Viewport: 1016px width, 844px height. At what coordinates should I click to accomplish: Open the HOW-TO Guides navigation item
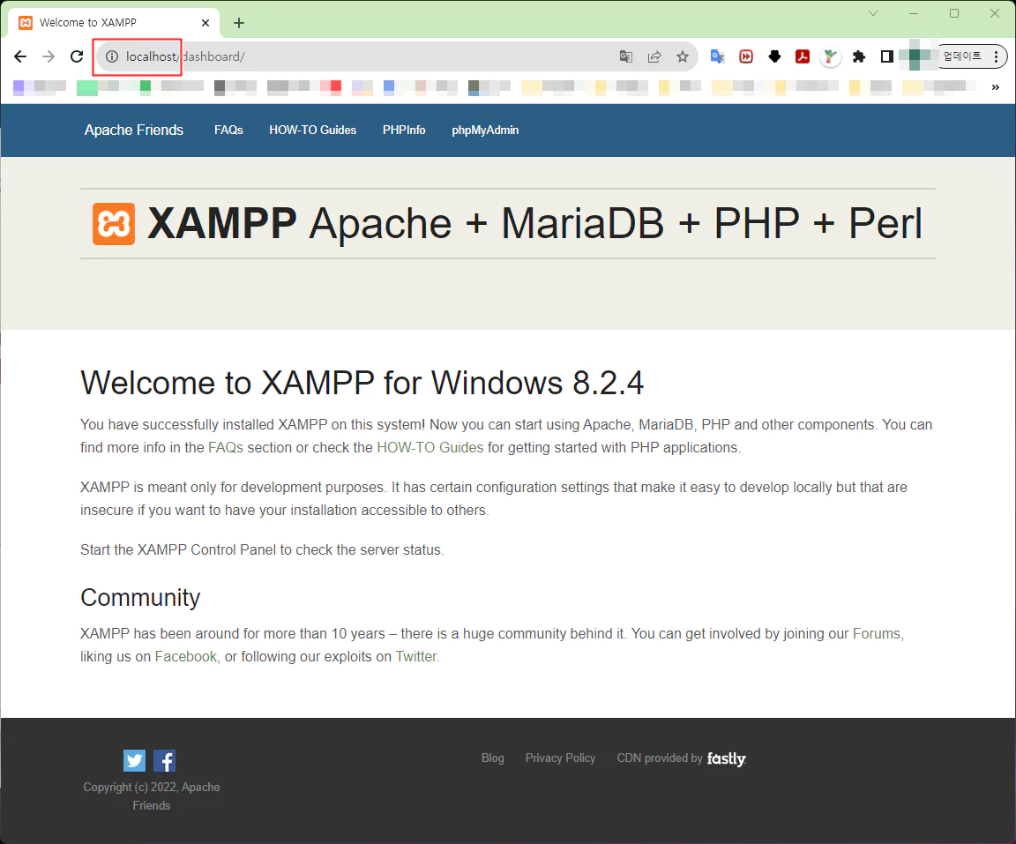(x=312, y=131)
